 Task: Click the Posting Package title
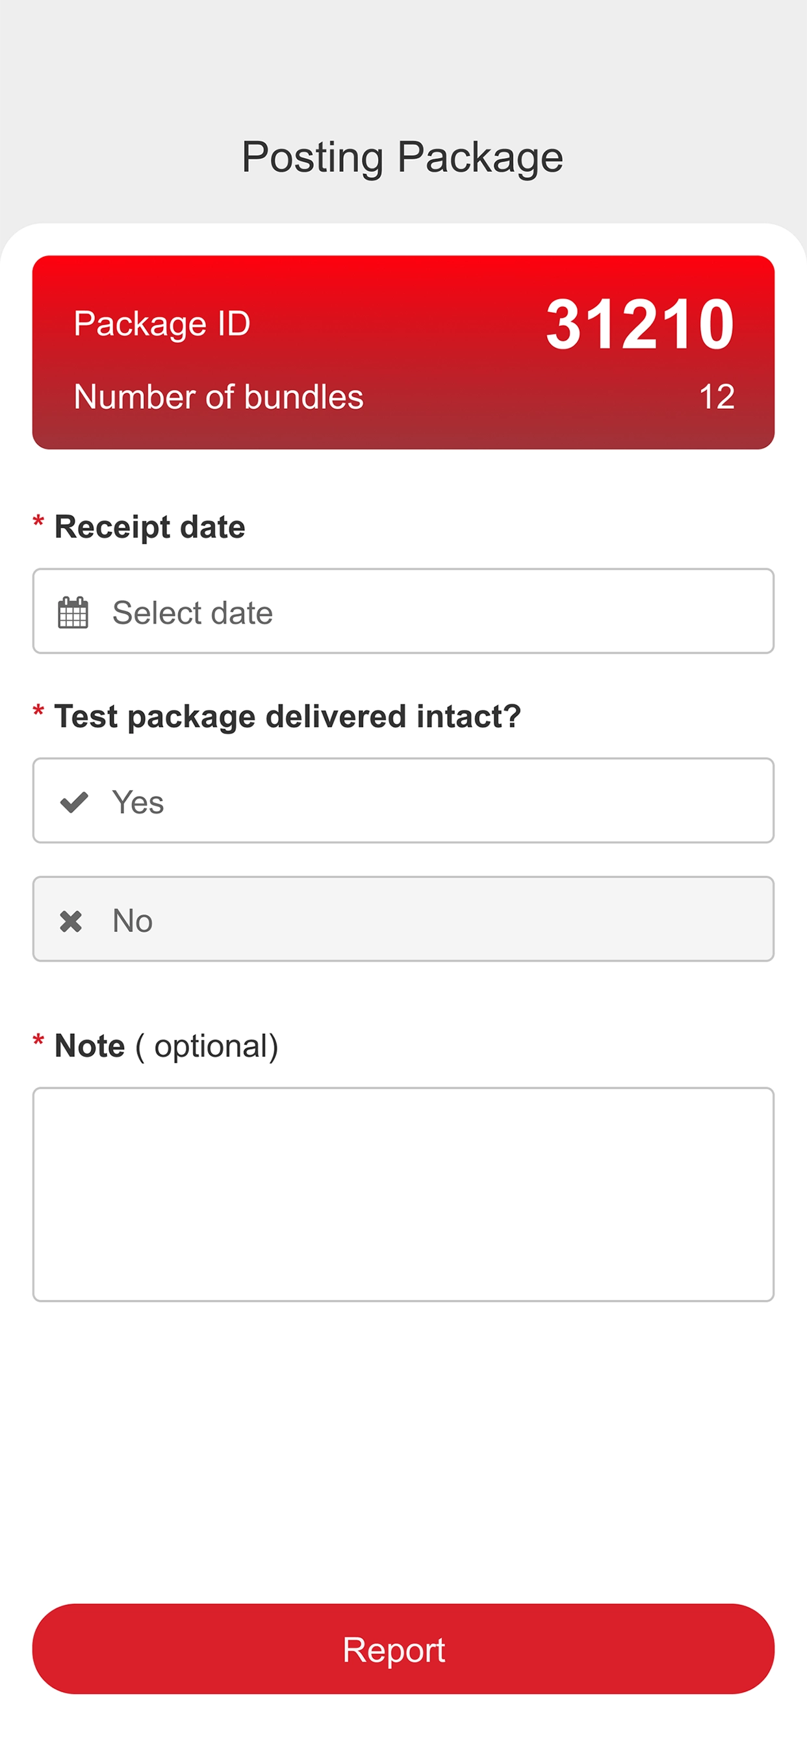[x=403, y=157]
